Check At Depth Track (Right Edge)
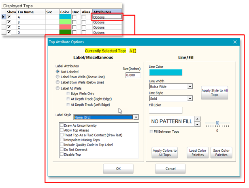249x188 pixels. [68, 99]
